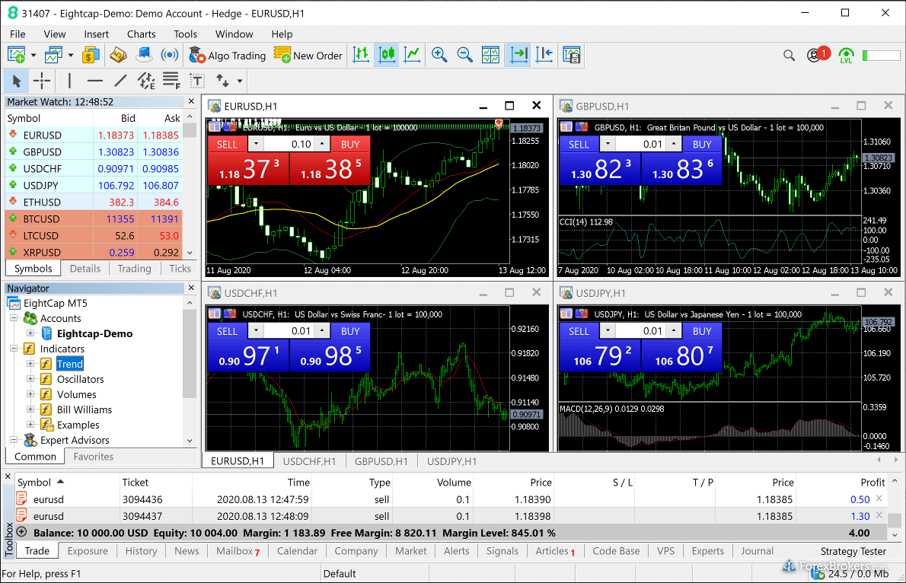Switch to bar chart display
The width and height of the screenshot is (906, 583).
click(361, 55)
